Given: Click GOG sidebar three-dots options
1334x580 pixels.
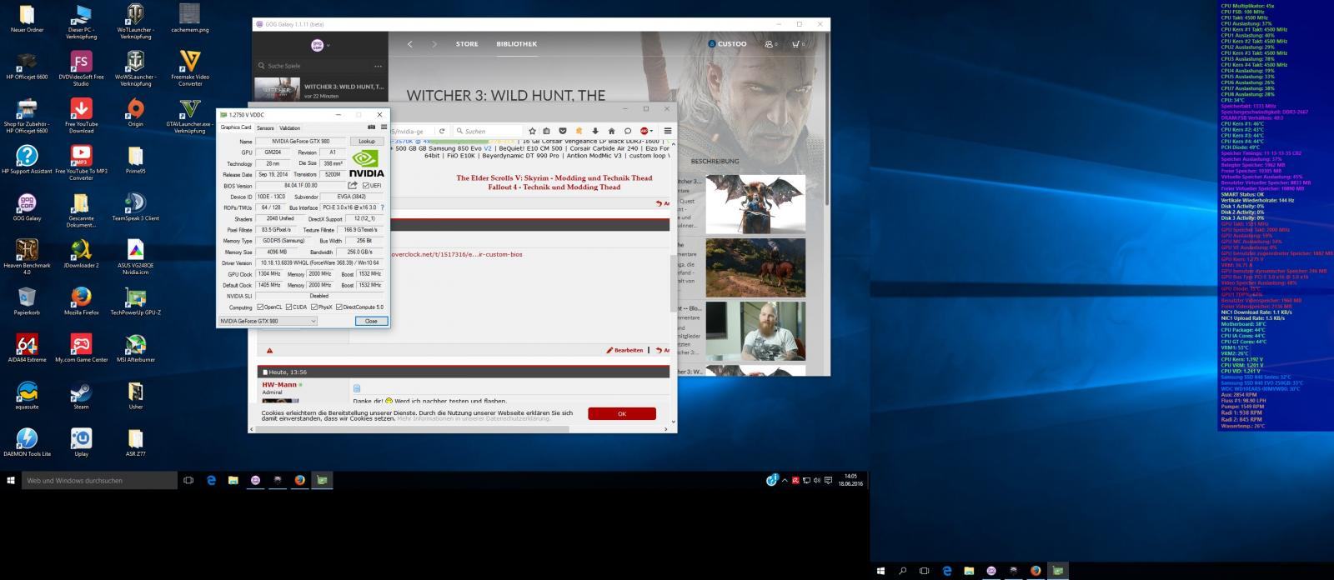Looking at the screenshot, I should (378, 66).
